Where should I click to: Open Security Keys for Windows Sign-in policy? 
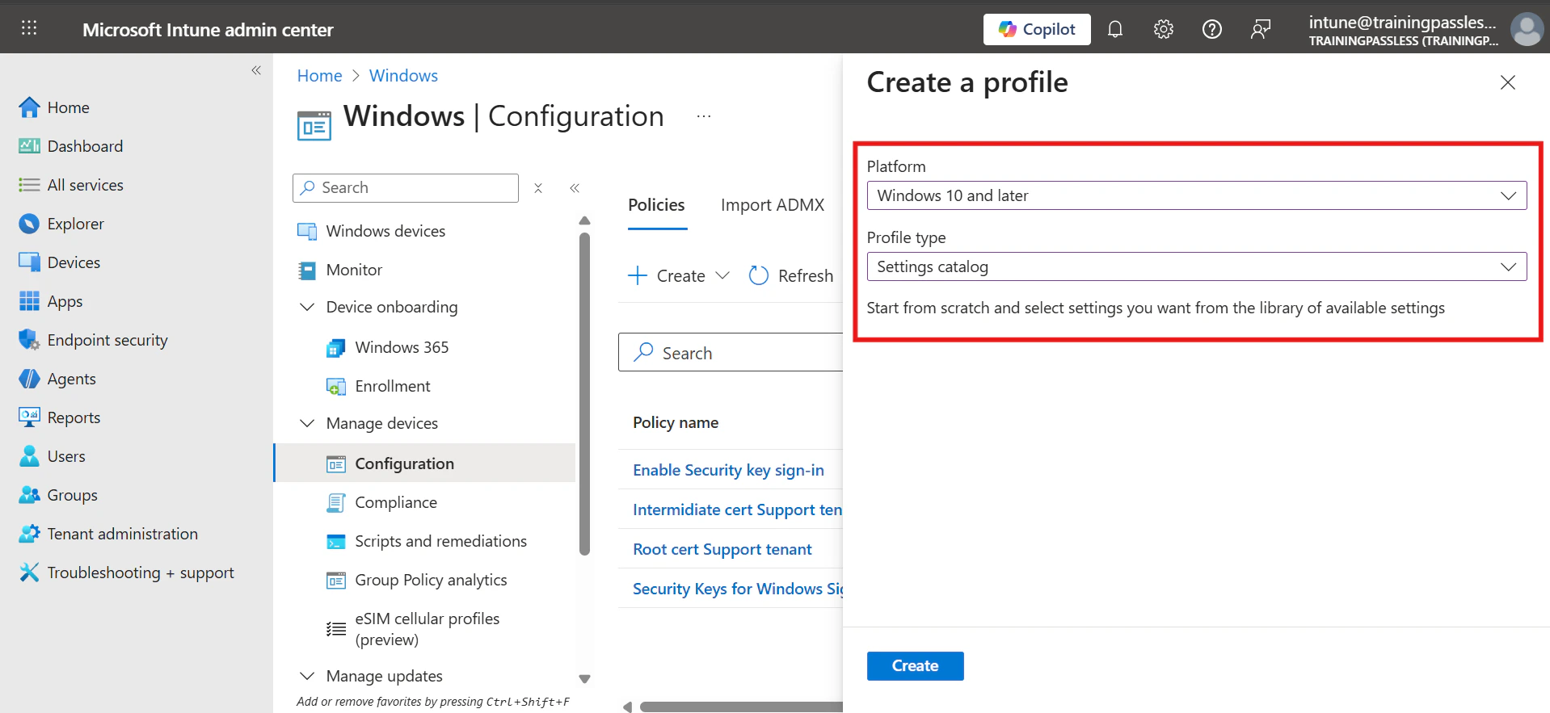coord(737,589)
